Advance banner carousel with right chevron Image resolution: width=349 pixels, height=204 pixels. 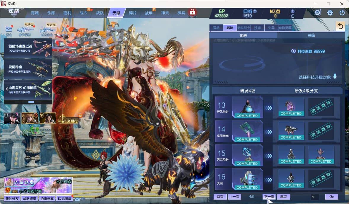click(x=49, y=89)
